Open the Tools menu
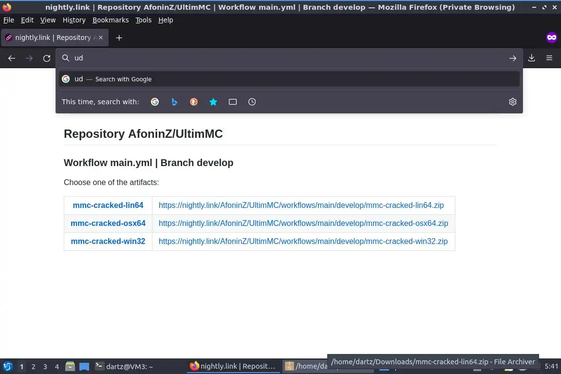The image size is (561, 374). [x=144, y=20]
